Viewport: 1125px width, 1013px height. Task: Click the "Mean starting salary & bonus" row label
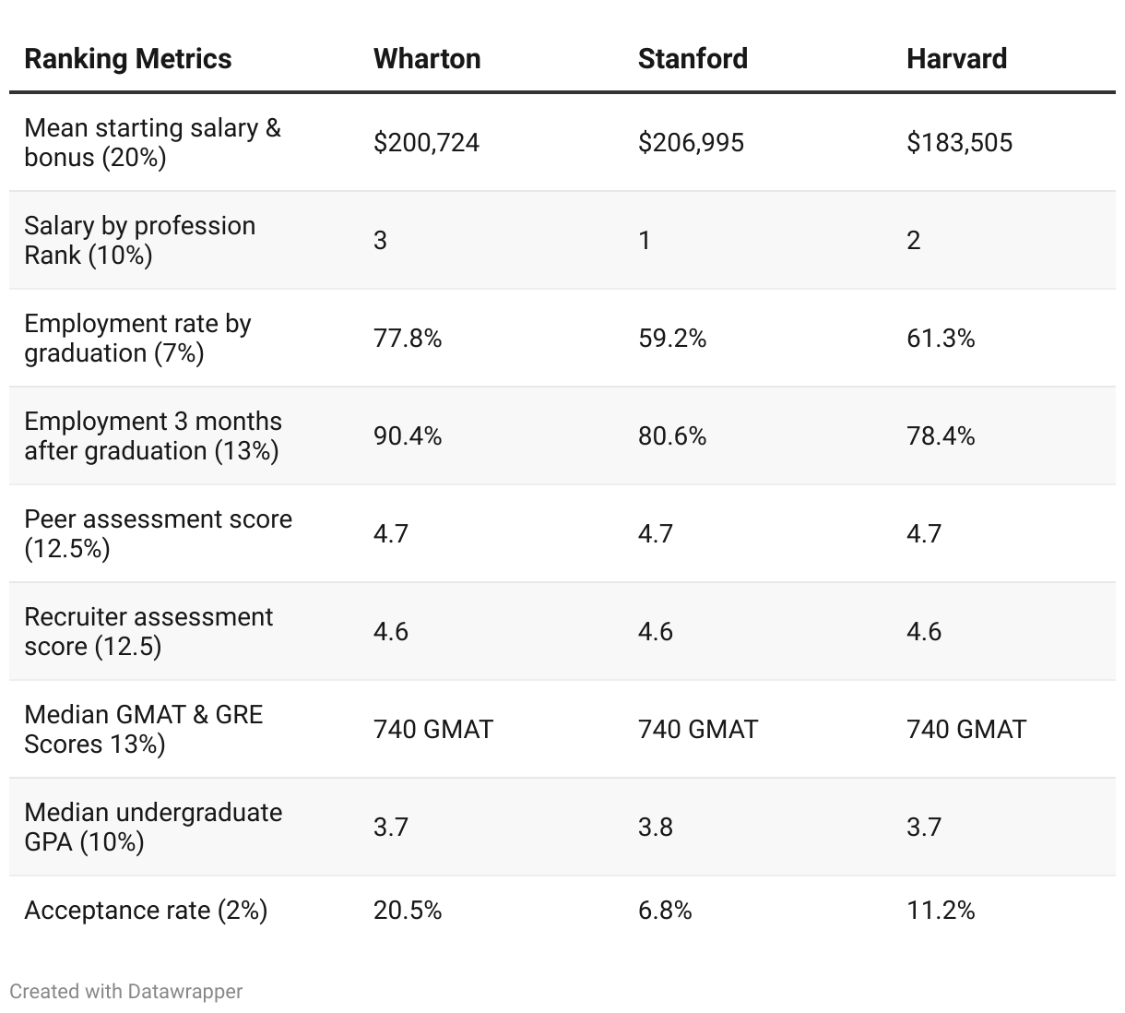(x=152, y=142)
